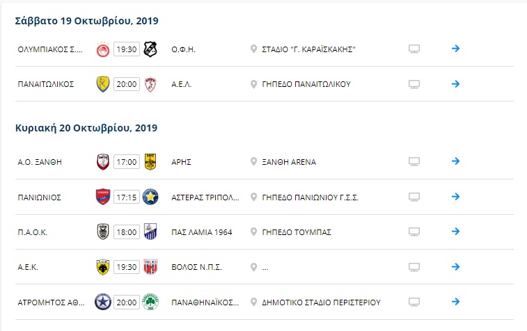527x331 pixels.
Task: Click TV broadcast icon for Π.Α.Ο.Κ. match
Action: click(414, 232)
